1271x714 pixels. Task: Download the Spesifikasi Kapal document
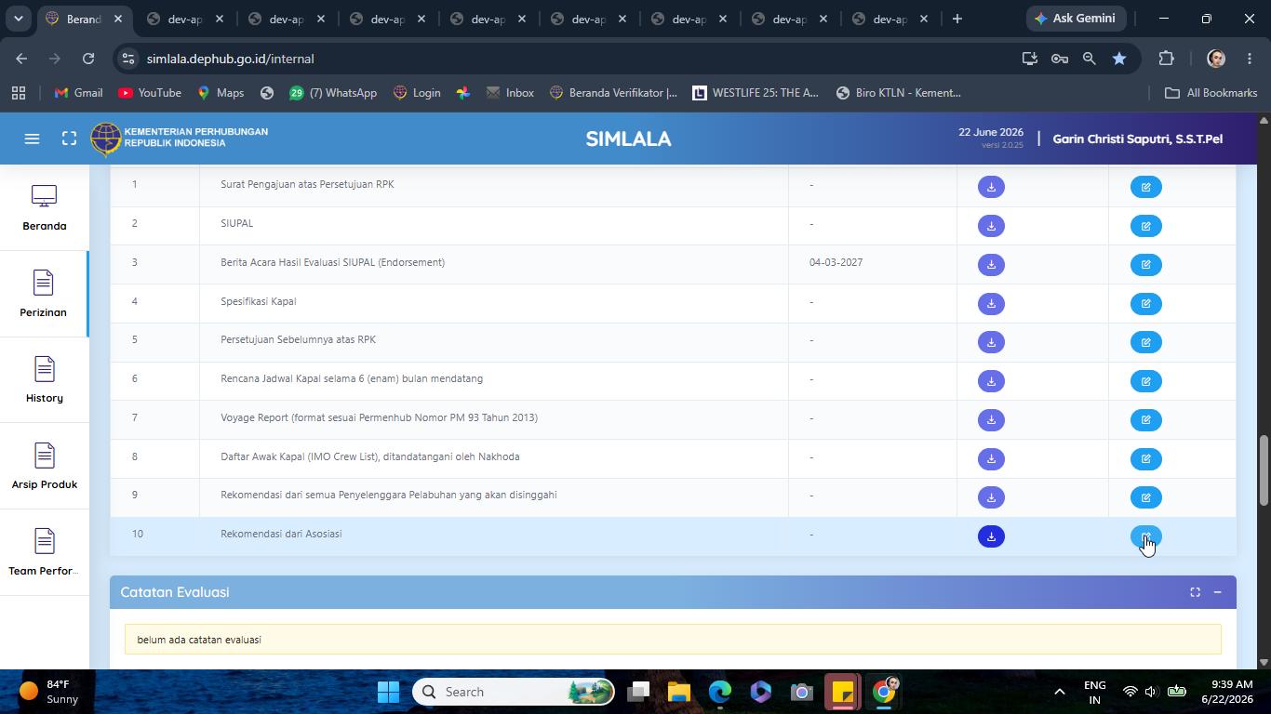[991, 304]
